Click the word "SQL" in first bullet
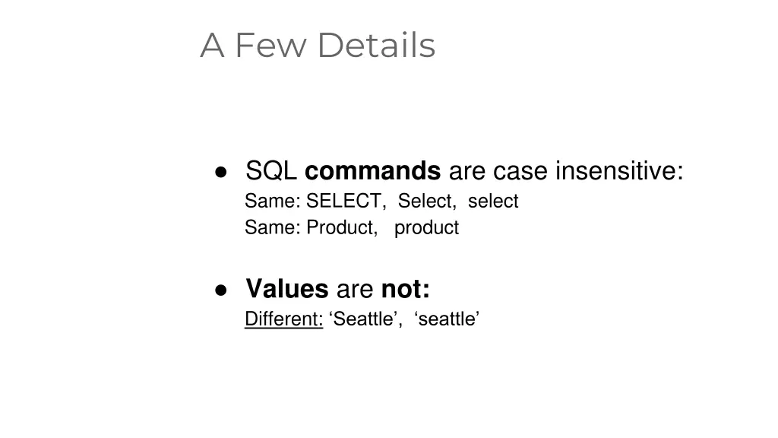The width and height of the screenshot is (778, 438). (x=271, y=171)
